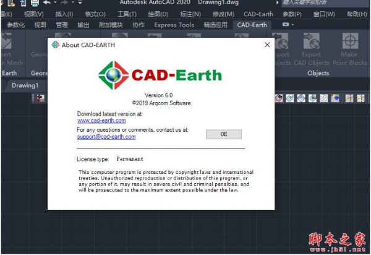Select the Drawing1 file tab

click(x=25, y=85)
